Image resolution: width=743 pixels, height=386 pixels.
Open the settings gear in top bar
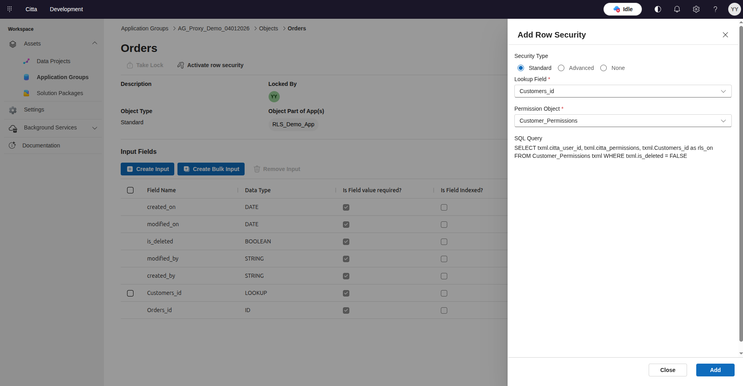click(x=696, y=9)
